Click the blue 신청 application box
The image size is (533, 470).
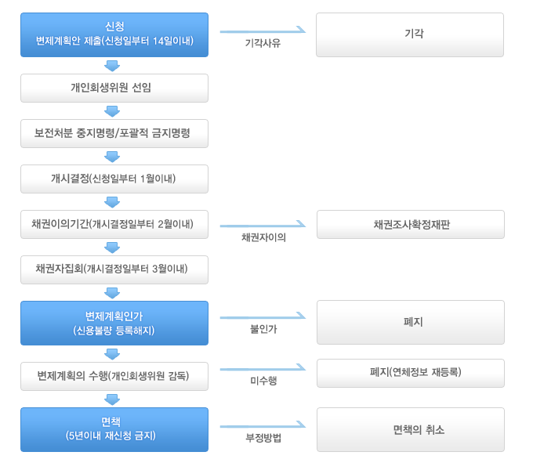point(114,35)
